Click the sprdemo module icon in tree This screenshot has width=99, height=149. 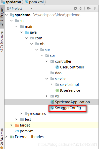click(x=12, y=15)
